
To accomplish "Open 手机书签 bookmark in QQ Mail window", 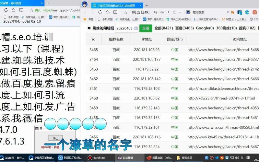I will 11,17.
